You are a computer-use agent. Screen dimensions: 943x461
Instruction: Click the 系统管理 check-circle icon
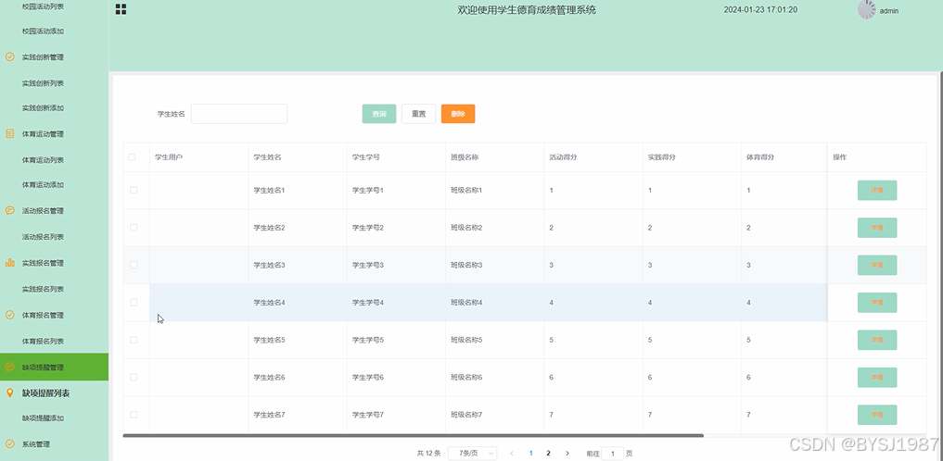tap(9, 444)
